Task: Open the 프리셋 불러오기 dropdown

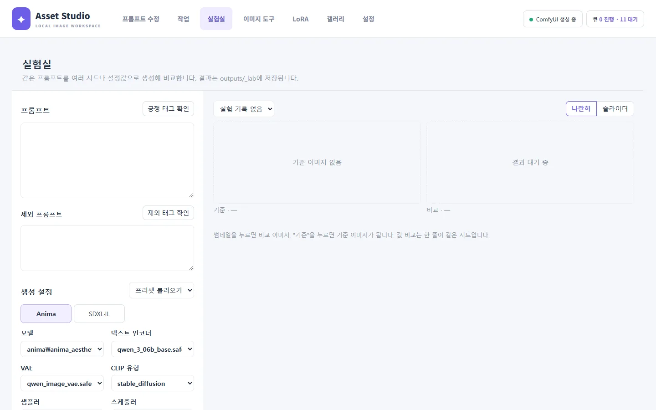Action: click(x=161, y=290)
